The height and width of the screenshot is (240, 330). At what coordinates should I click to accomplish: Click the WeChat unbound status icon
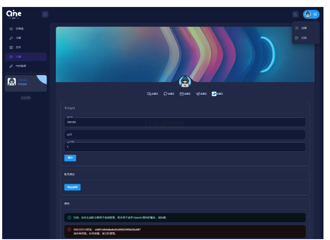pyautogui.click(x=153, y=93)
